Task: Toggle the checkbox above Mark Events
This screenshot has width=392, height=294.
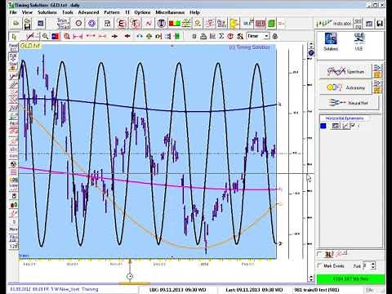Action: coord(319,254)
